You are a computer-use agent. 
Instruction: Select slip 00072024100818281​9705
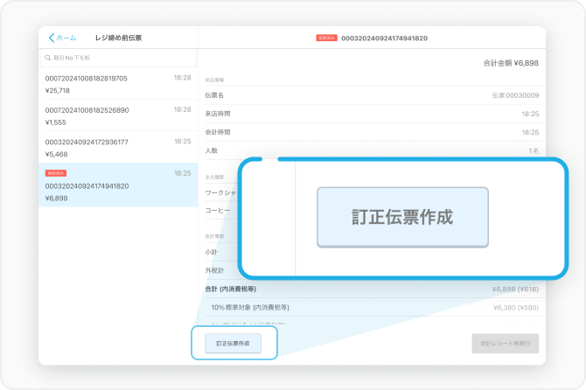pyautogui.click(x=118, y=84)
